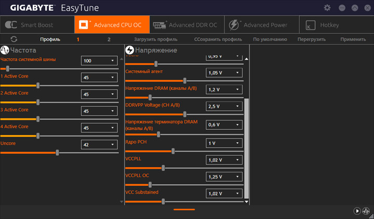Click По умолчанию button

pos(270,39)
